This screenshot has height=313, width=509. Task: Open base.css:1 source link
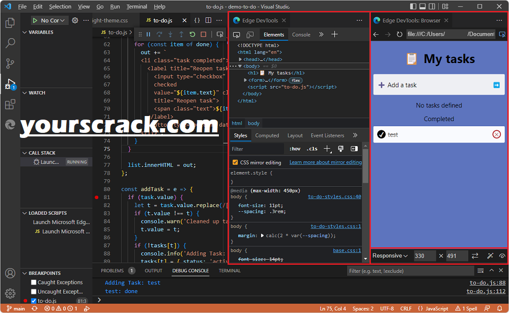pyautogui.click(x=347, y=250)
